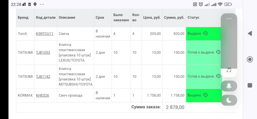Viewport: 257px width, 119px height.
Task: Tap the three dots in status bar
Action: [x=42, y=4]
